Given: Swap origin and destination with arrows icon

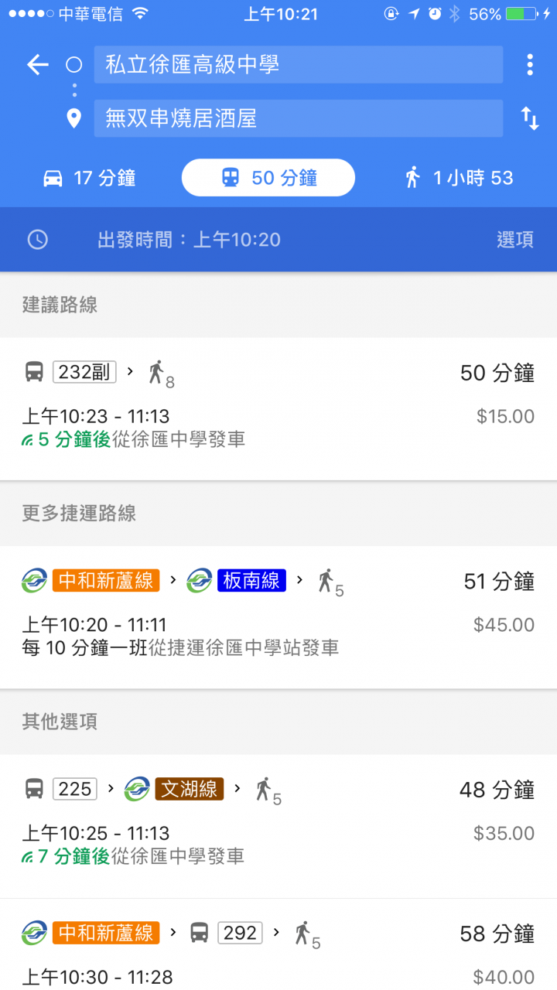Looking at the screenshot, I should (530, 118).
